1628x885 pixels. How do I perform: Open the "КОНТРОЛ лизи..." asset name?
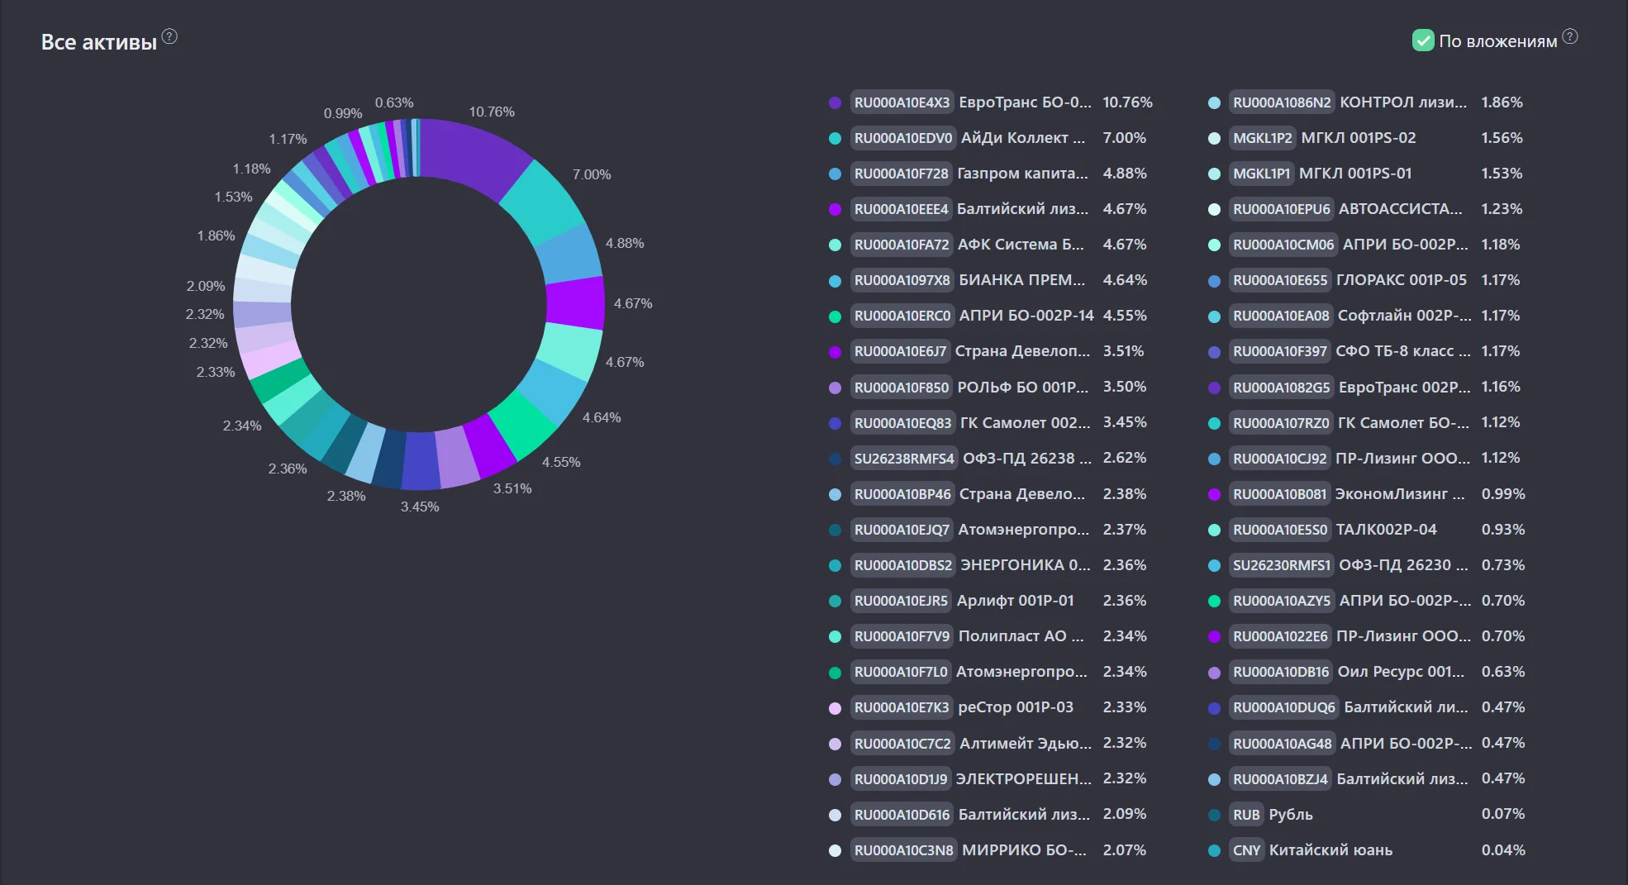coord(1403,102)
